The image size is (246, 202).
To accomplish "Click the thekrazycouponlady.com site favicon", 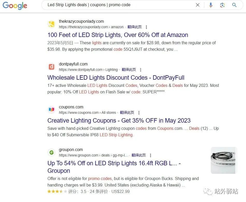I will [x=52, y=24].
